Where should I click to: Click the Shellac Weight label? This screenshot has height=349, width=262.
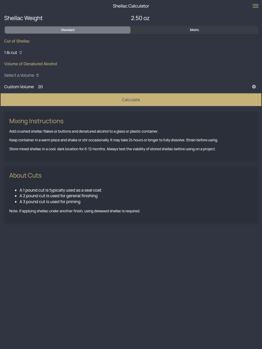23,18
